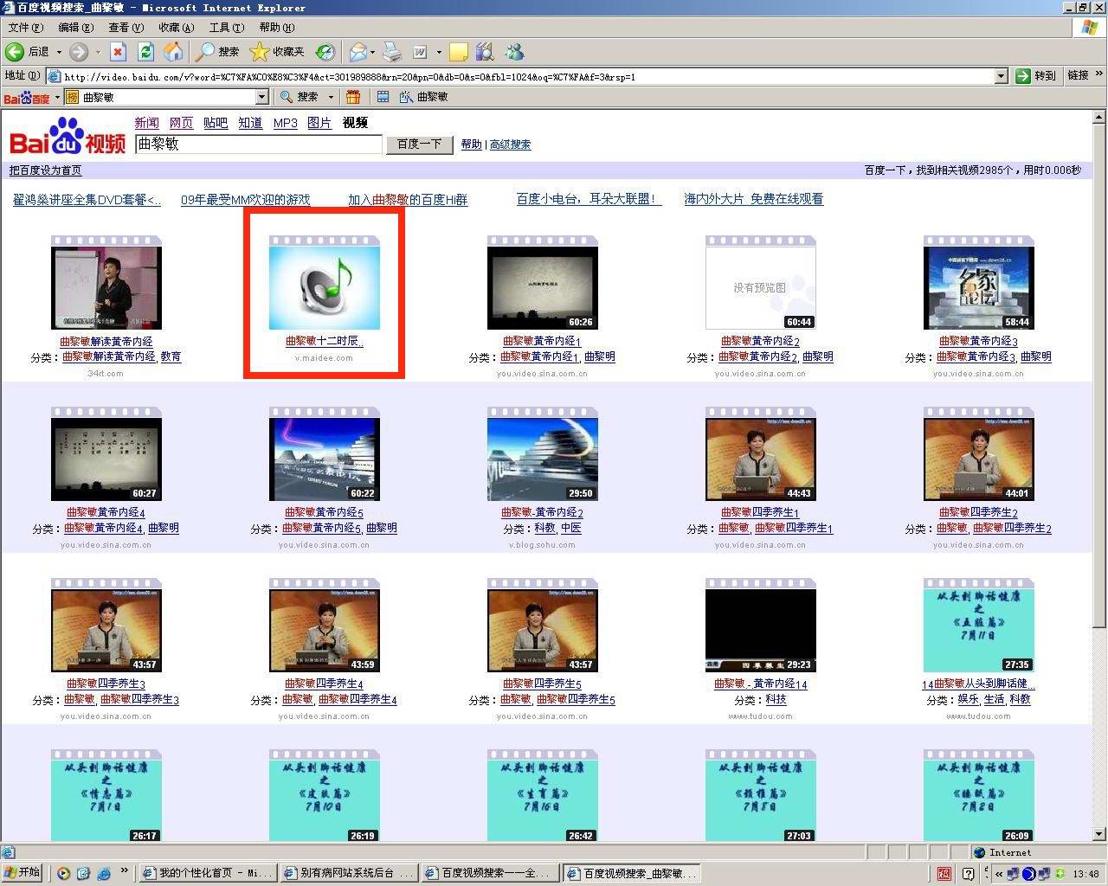Click the gift box icon in Baidu toolbar
The image size is (1108, 886).
353,97
